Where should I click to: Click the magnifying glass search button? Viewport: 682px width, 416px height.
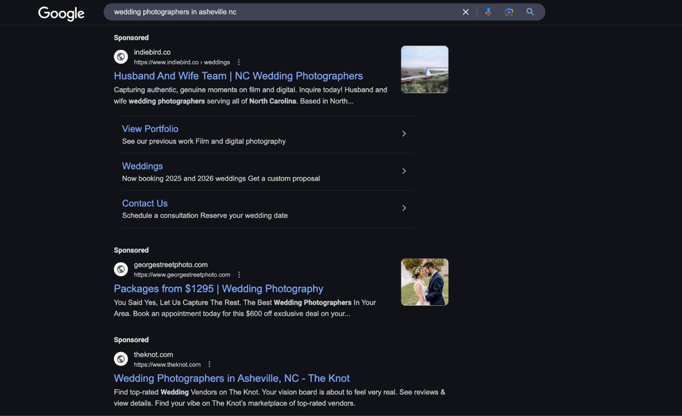(x=530, y=12)
